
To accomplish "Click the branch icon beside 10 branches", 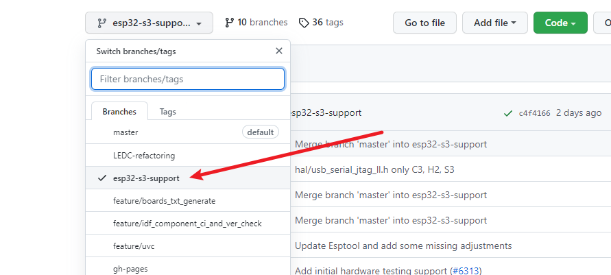I will pyautogui.click(x=229, y=23).
